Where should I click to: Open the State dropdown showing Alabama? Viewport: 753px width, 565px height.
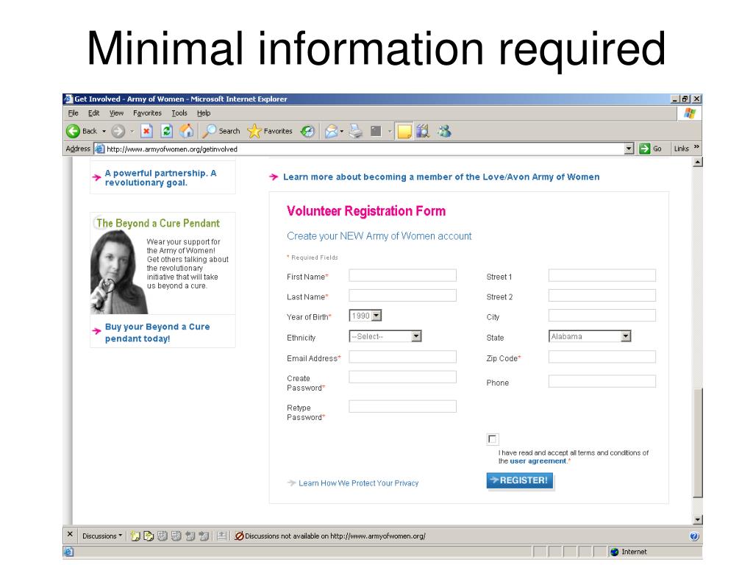(x=590, y=336)
